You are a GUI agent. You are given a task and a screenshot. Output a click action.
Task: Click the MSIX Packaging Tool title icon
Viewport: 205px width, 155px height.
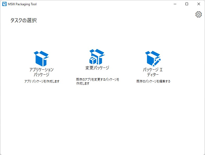coord(4,4)
